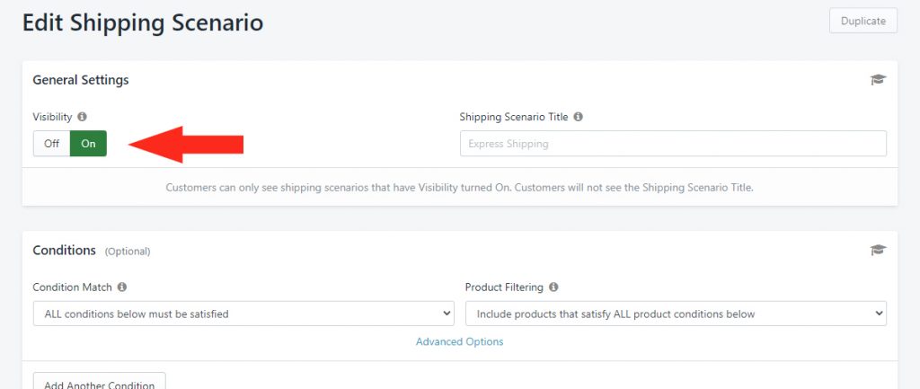Show info for Shipping Scenario Title
The height and width of the screenshot is (389, 920).
tap(578, 117)
